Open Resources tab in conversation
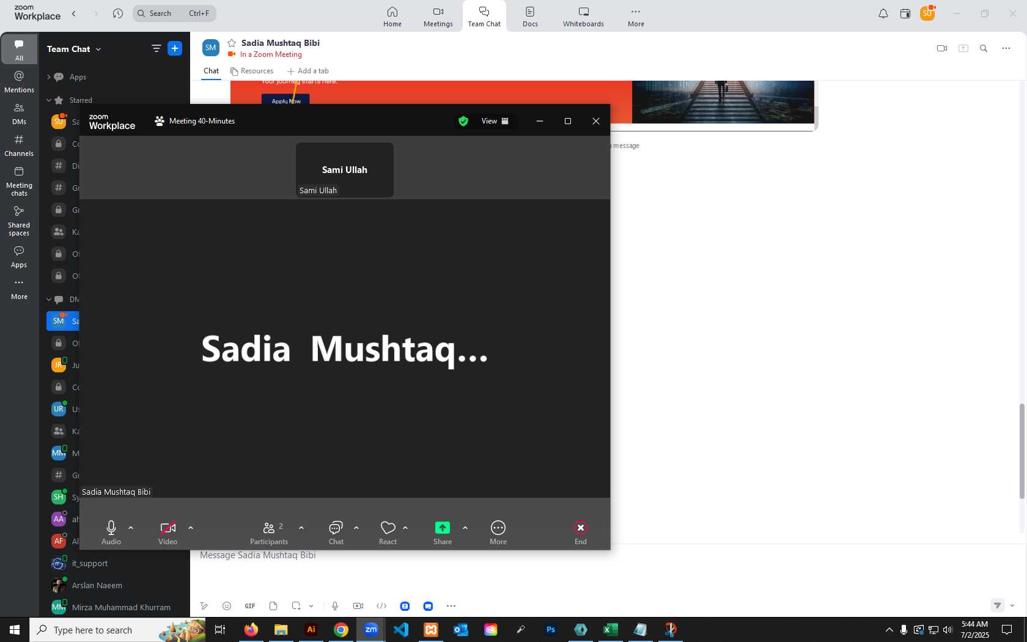This screenshot has width=1027, height=642. click(x=251, y=71)
